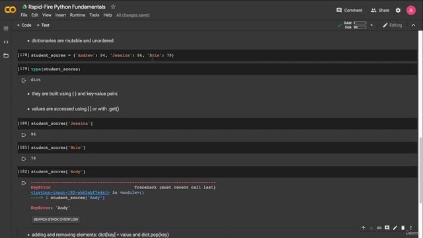Screen dimensions: 423x238
Task: Add a comment to the cell icon
Action: (x=387, y=228)
